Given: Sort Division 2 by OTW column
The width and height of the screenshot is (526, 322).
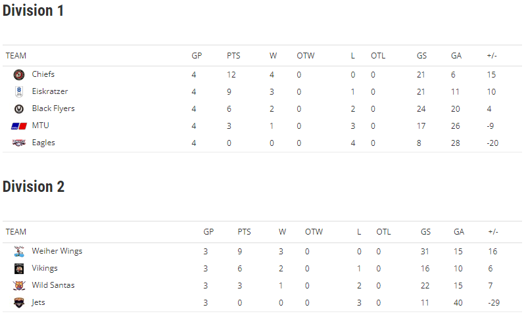Looking at the screenshot, I should pos(314,232).
